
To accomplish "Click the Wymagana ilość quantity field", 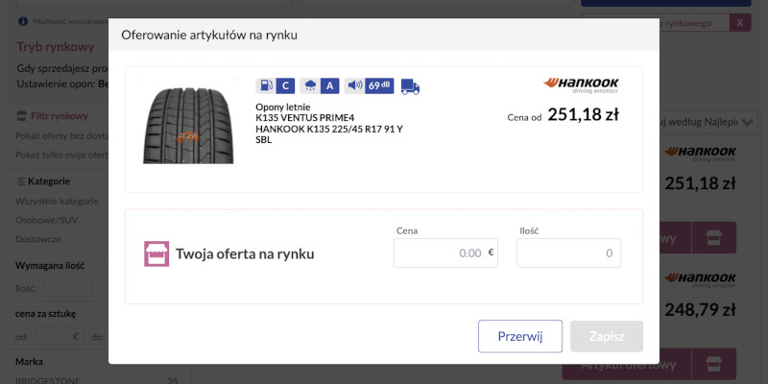I will click(x=67, y=288).
